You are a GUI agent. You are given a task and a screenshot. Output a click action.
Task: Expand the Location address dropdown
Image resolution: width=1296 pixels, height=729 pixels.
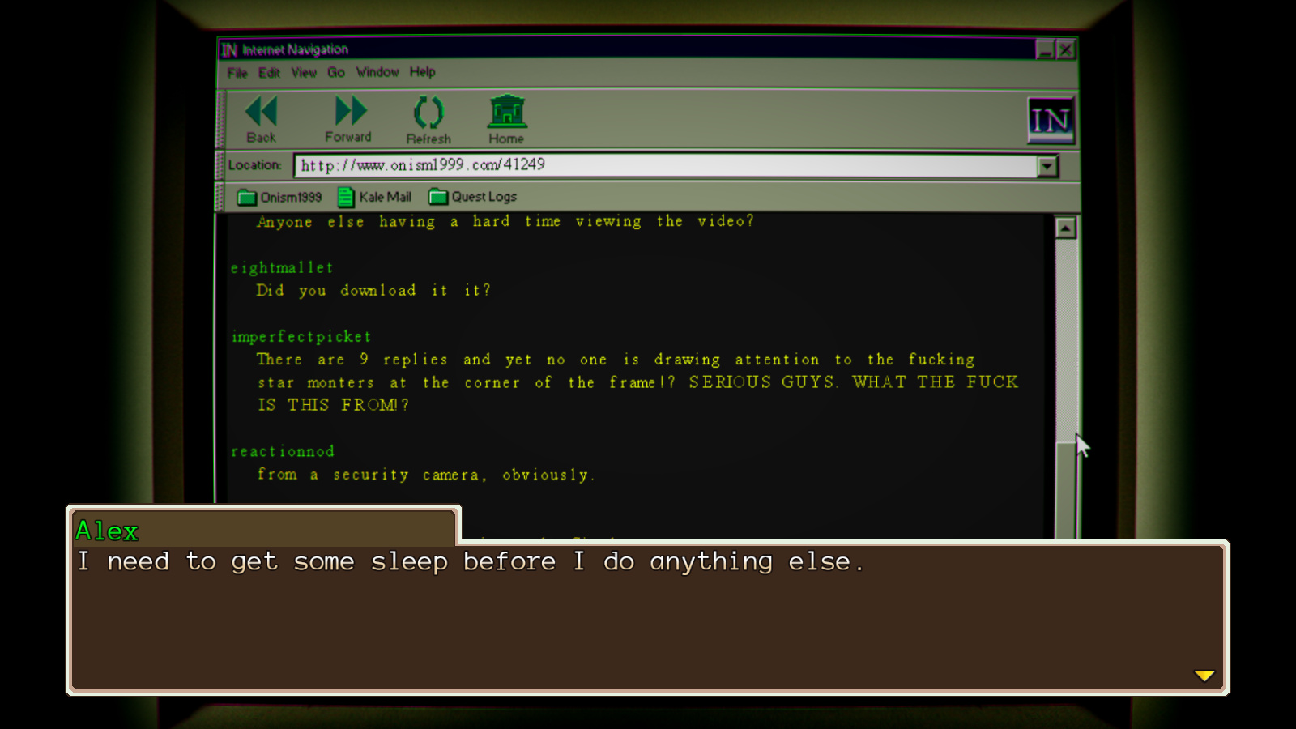[x=1047, y=166]
